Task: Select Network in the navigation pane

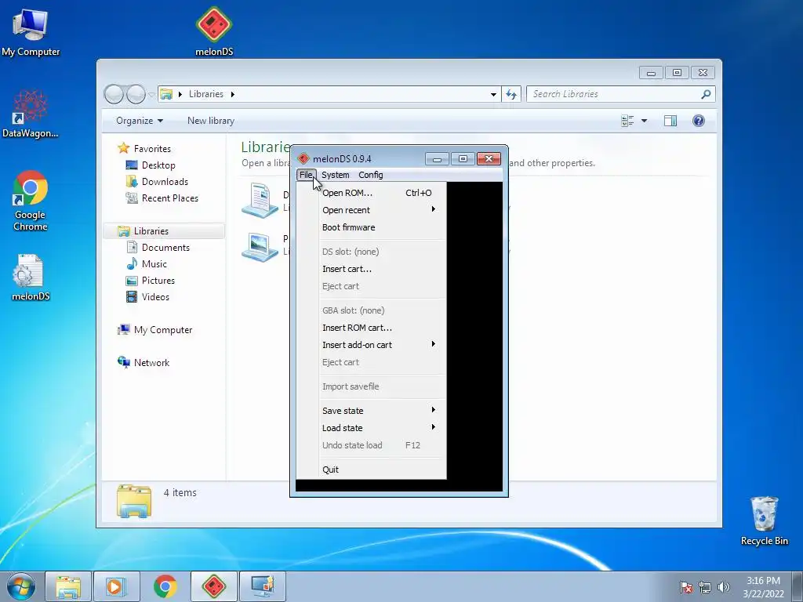Action: (x=151, y=362)
